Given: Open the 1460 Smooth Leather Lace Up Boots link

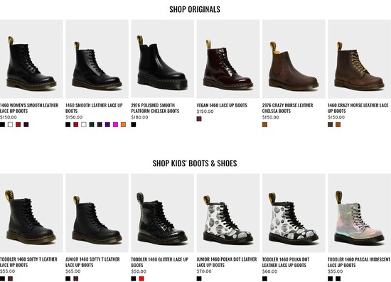Looking at the screenshot, I should pos(94,108).
